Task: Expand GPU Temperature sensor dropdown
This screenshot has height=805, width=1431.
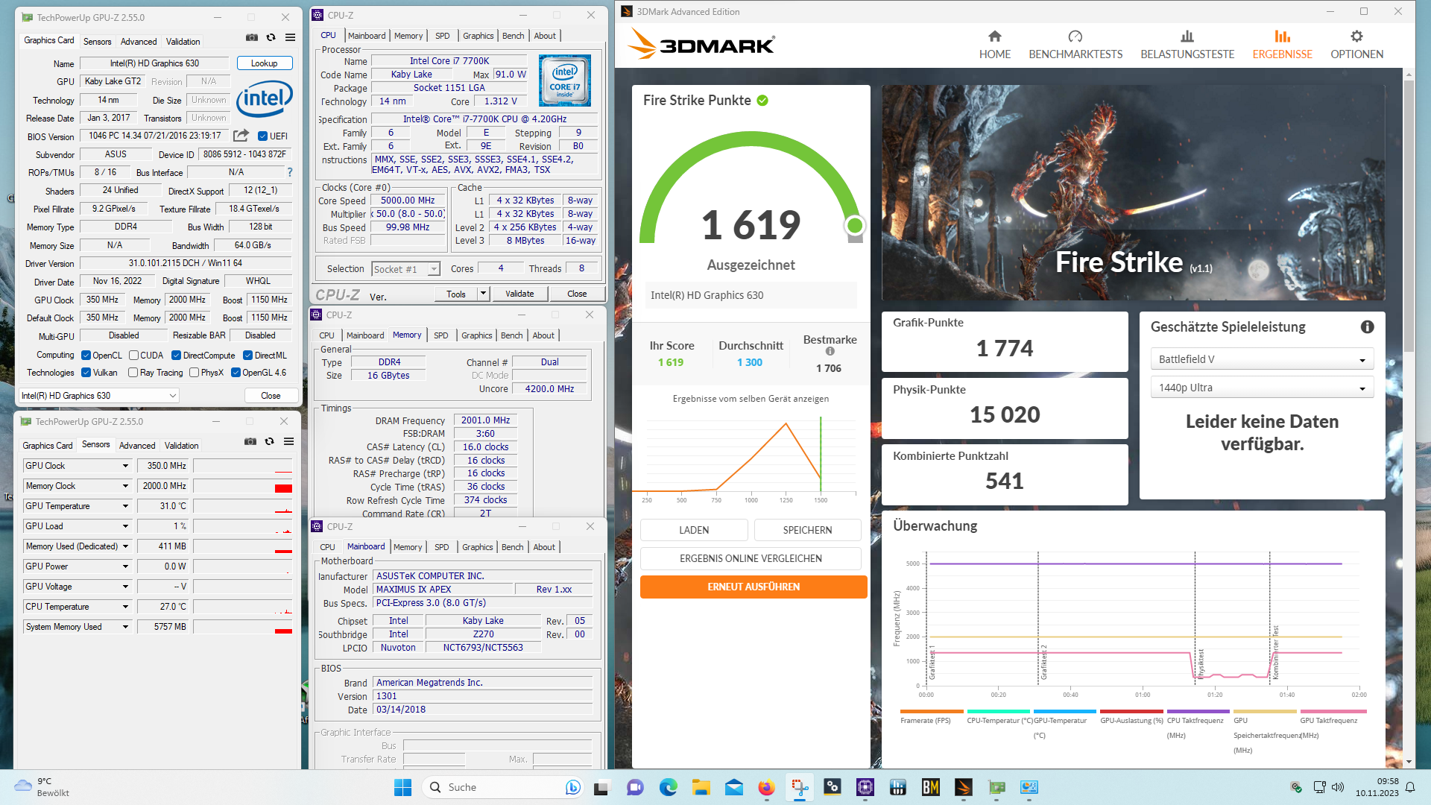Action: pyautogui.click(x=125, y=506)
